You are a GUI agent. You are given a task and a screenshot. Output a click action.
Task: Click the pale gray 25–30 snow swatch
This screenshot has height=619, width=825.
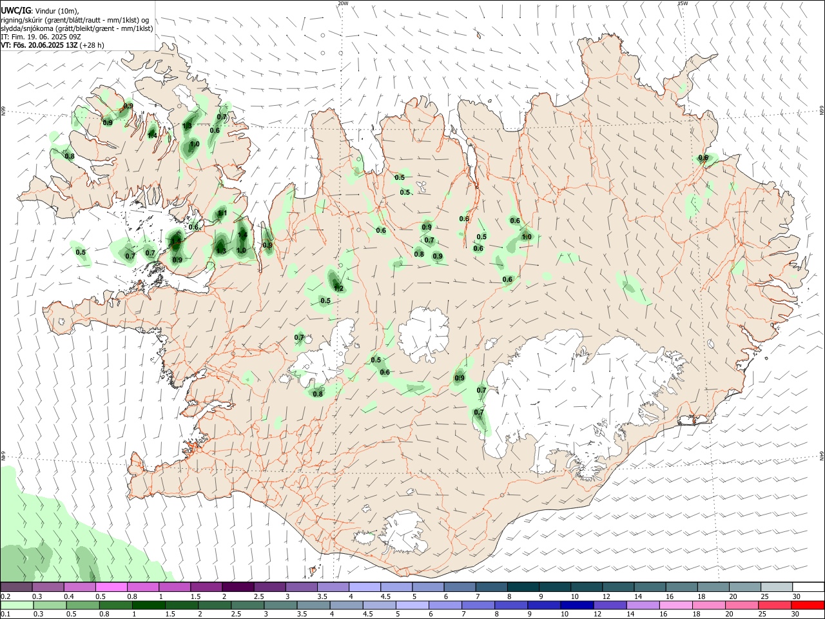(x=777, y=587)
